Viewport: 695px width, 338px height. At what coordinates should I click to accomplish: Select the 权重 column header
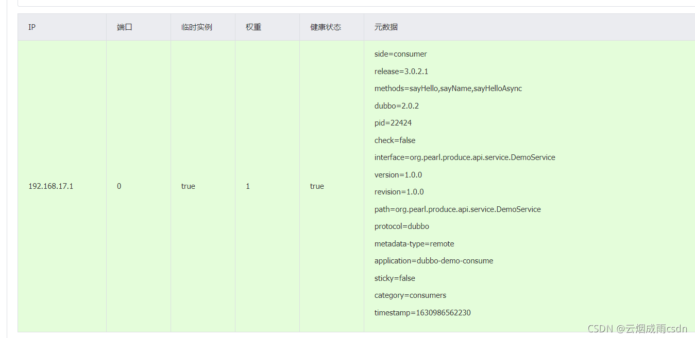click(253, 27)
